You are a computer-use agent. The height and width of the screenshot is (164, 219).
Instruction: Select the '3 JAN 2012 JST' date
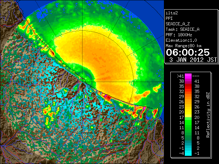(x=193, y=60)
